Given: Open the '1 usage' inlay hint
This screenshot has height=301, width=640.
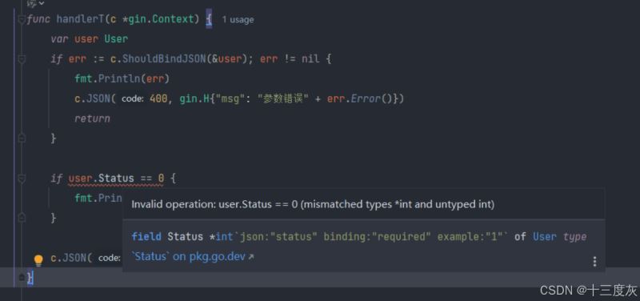Looking at the screenshot, I should tap(238, 19).
